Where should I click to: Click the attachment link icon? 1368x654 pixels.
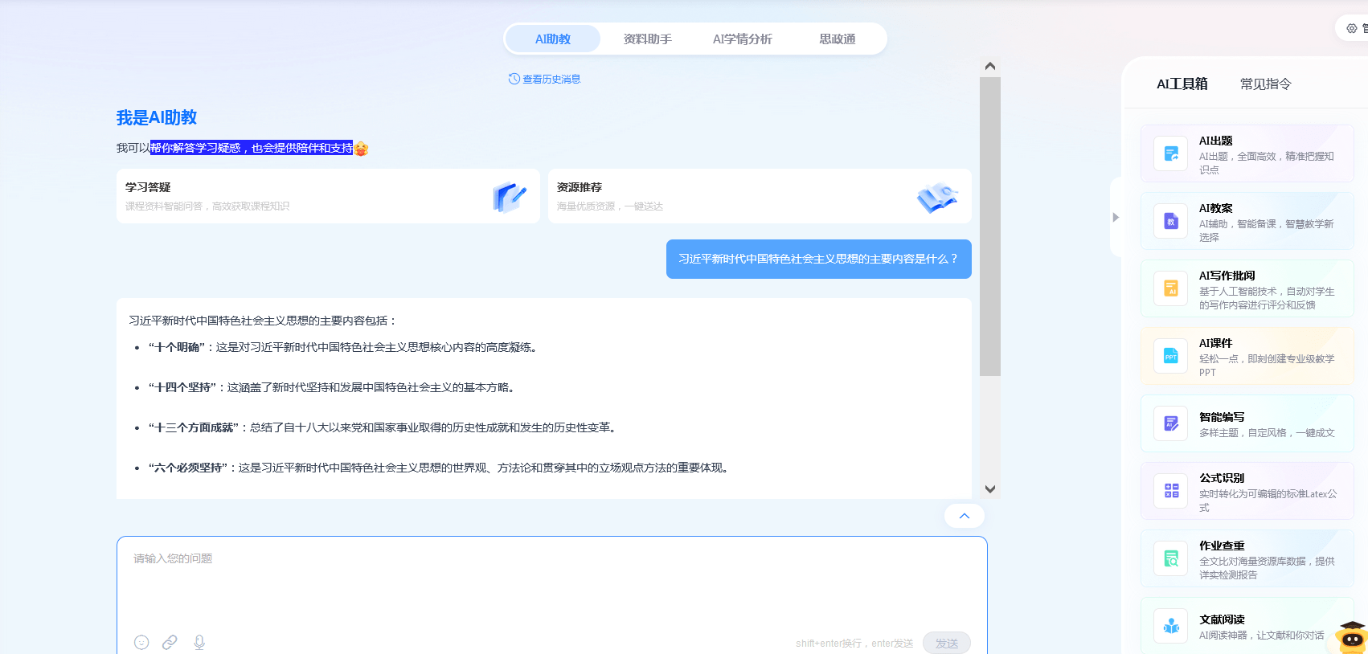point(170,642)
